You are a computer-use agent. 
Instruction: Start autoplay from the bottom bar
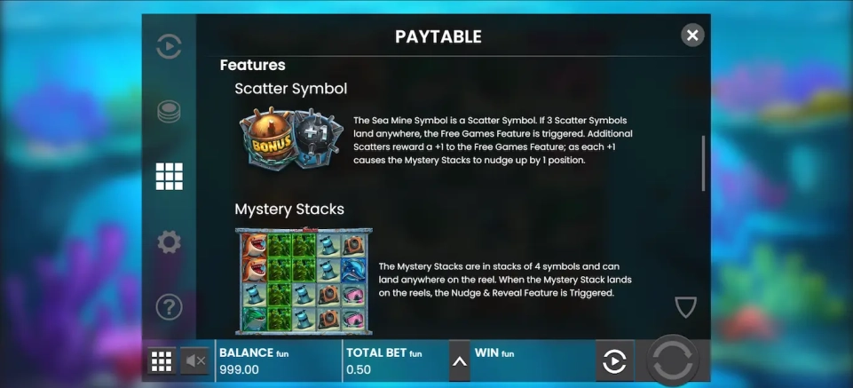click(x=614, y=360)
